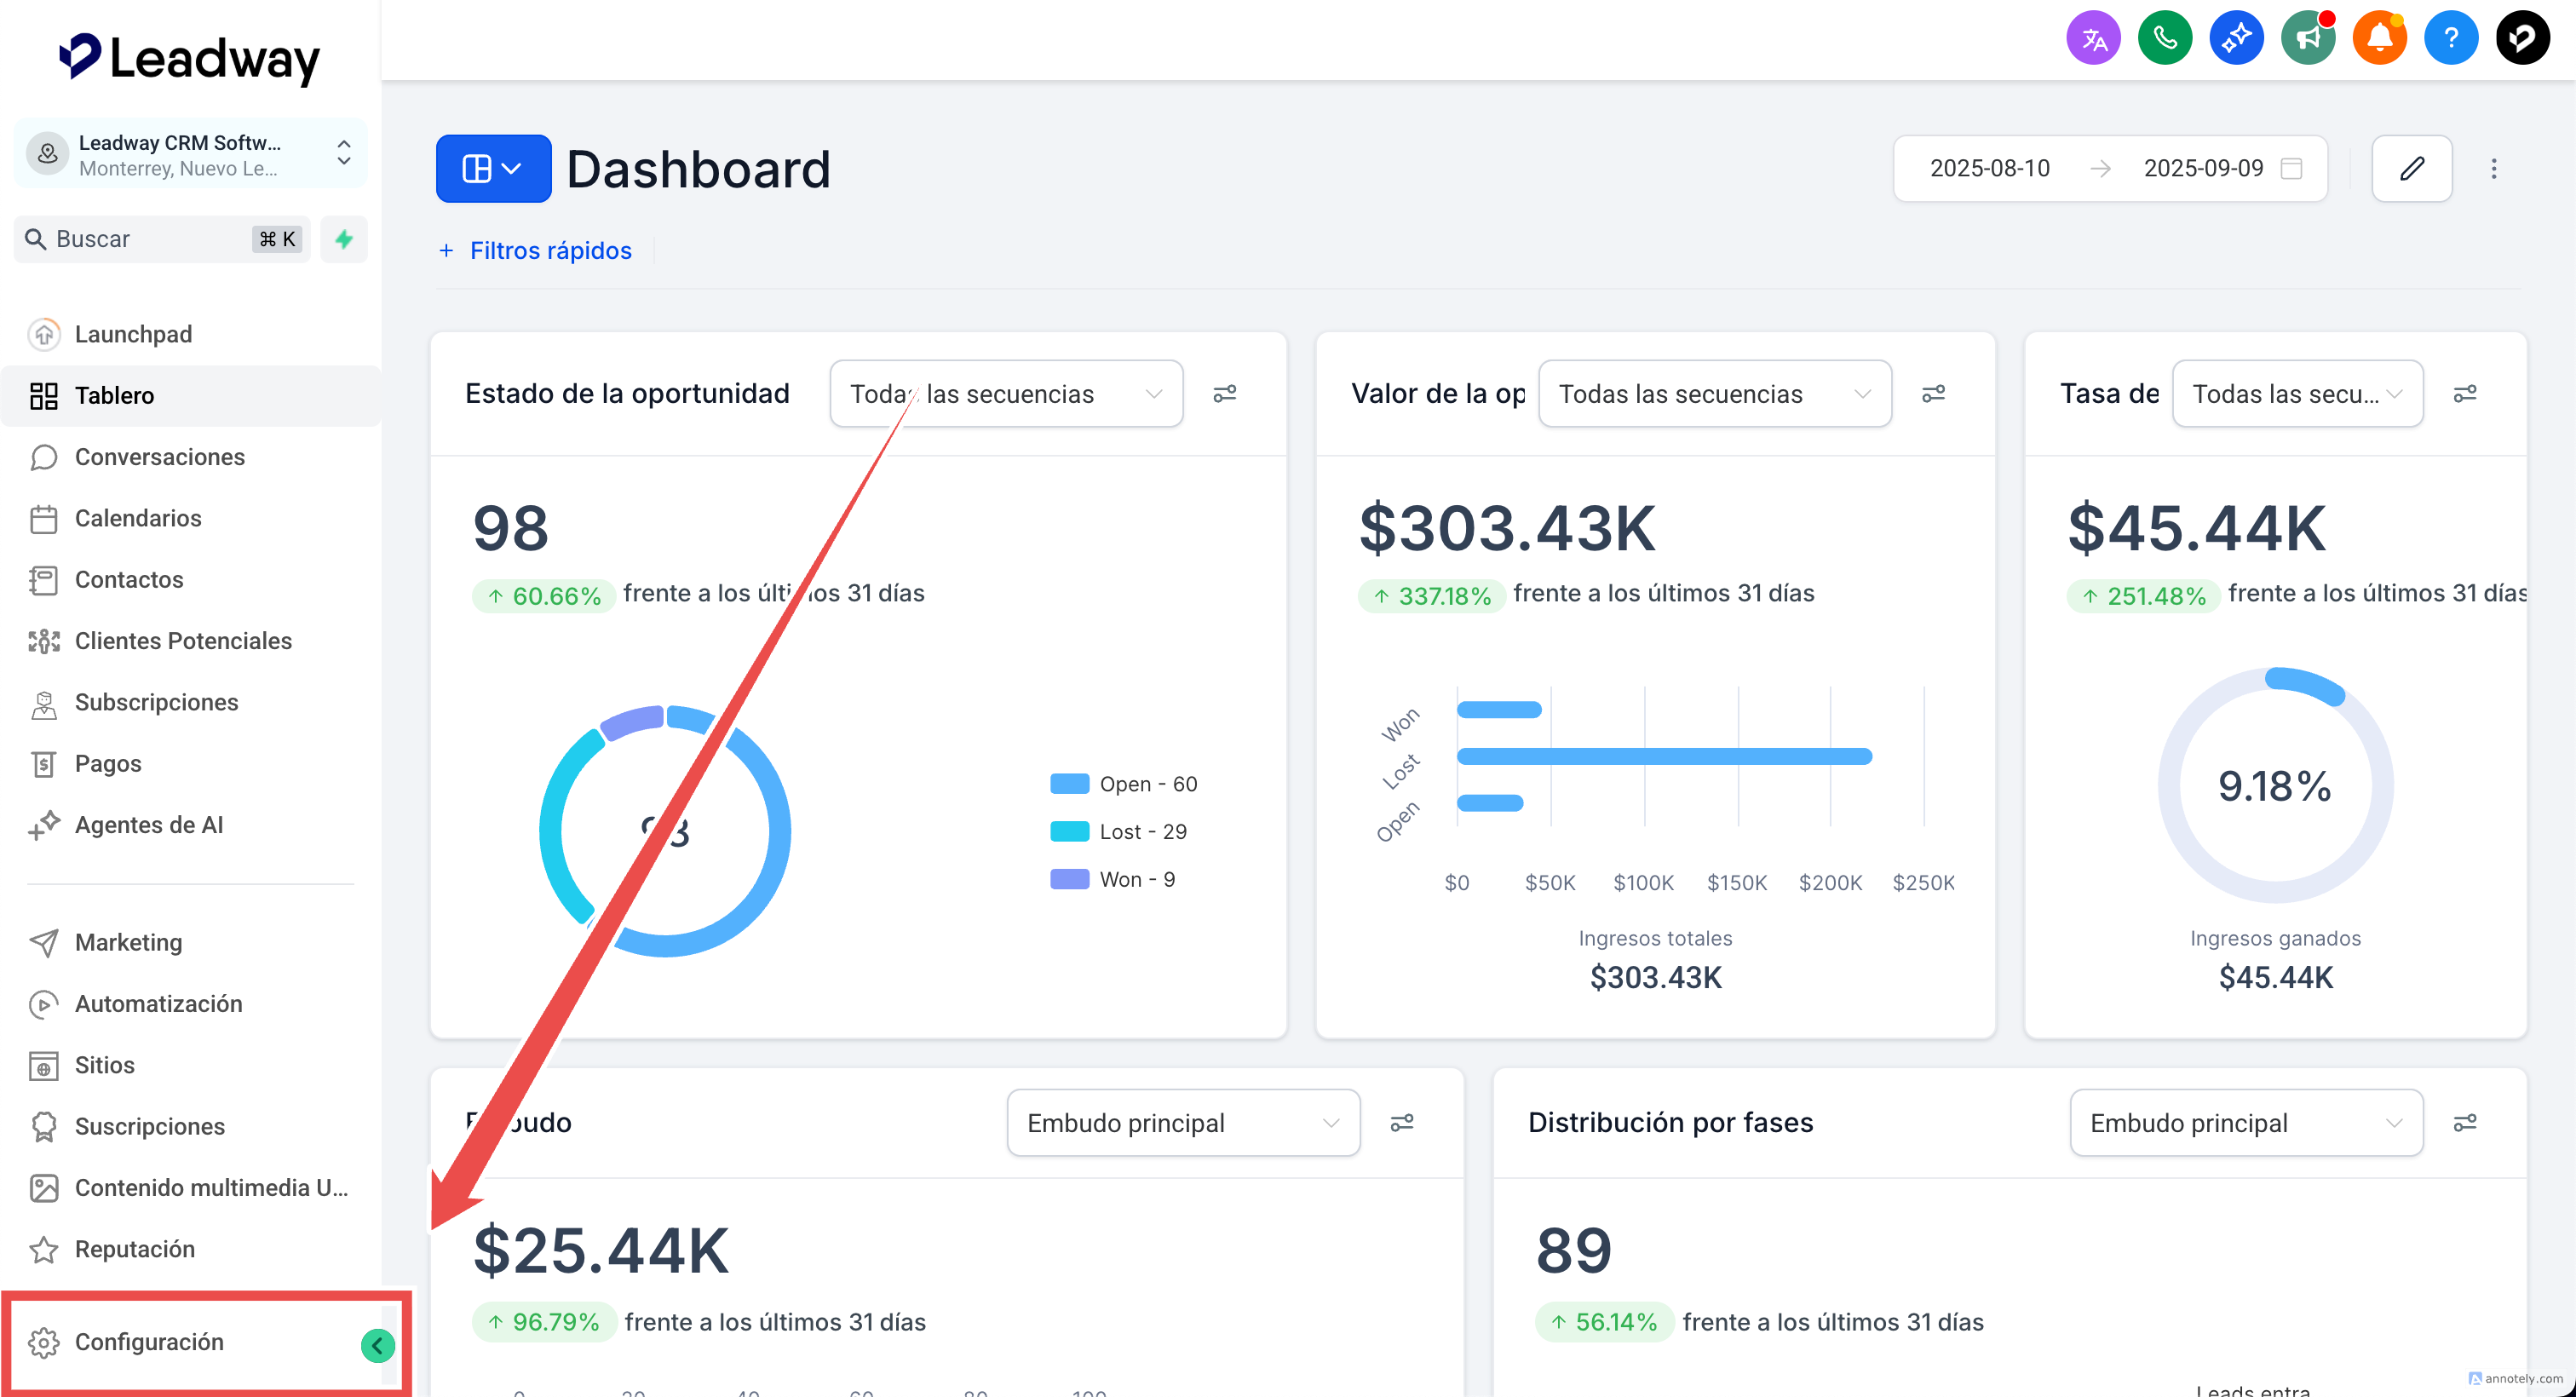Toggle the Open legend entry in donut chart
The width and height of the screenshot is (2576, 1397).
click(1123, 783)
